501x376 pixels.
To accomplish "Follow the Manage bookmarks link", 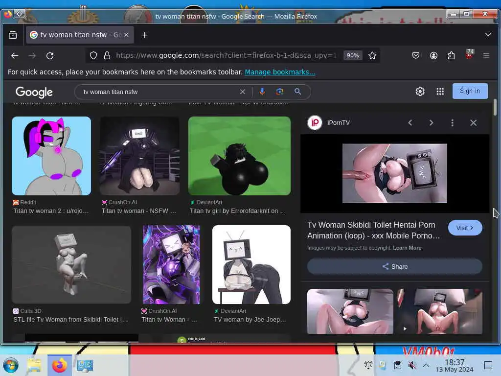I will pyautogui.click(x=280, y=72).
